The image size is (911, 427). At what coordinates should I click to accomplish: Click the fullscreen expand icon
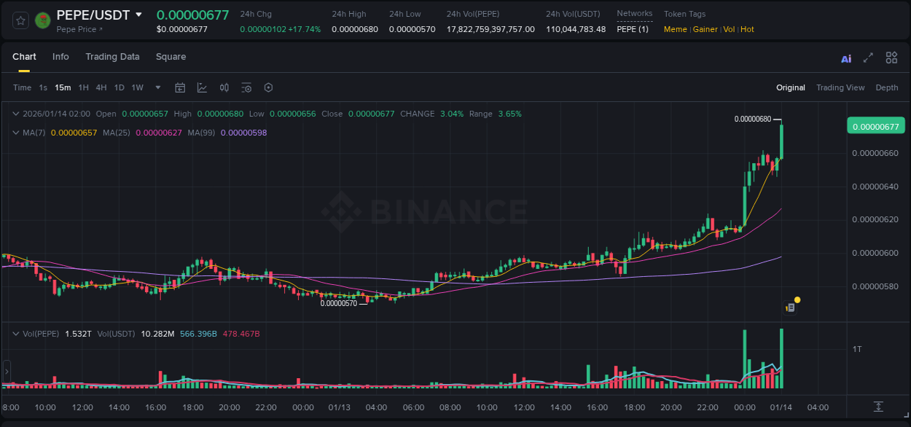pyautogui.click(x=867, y=58)
